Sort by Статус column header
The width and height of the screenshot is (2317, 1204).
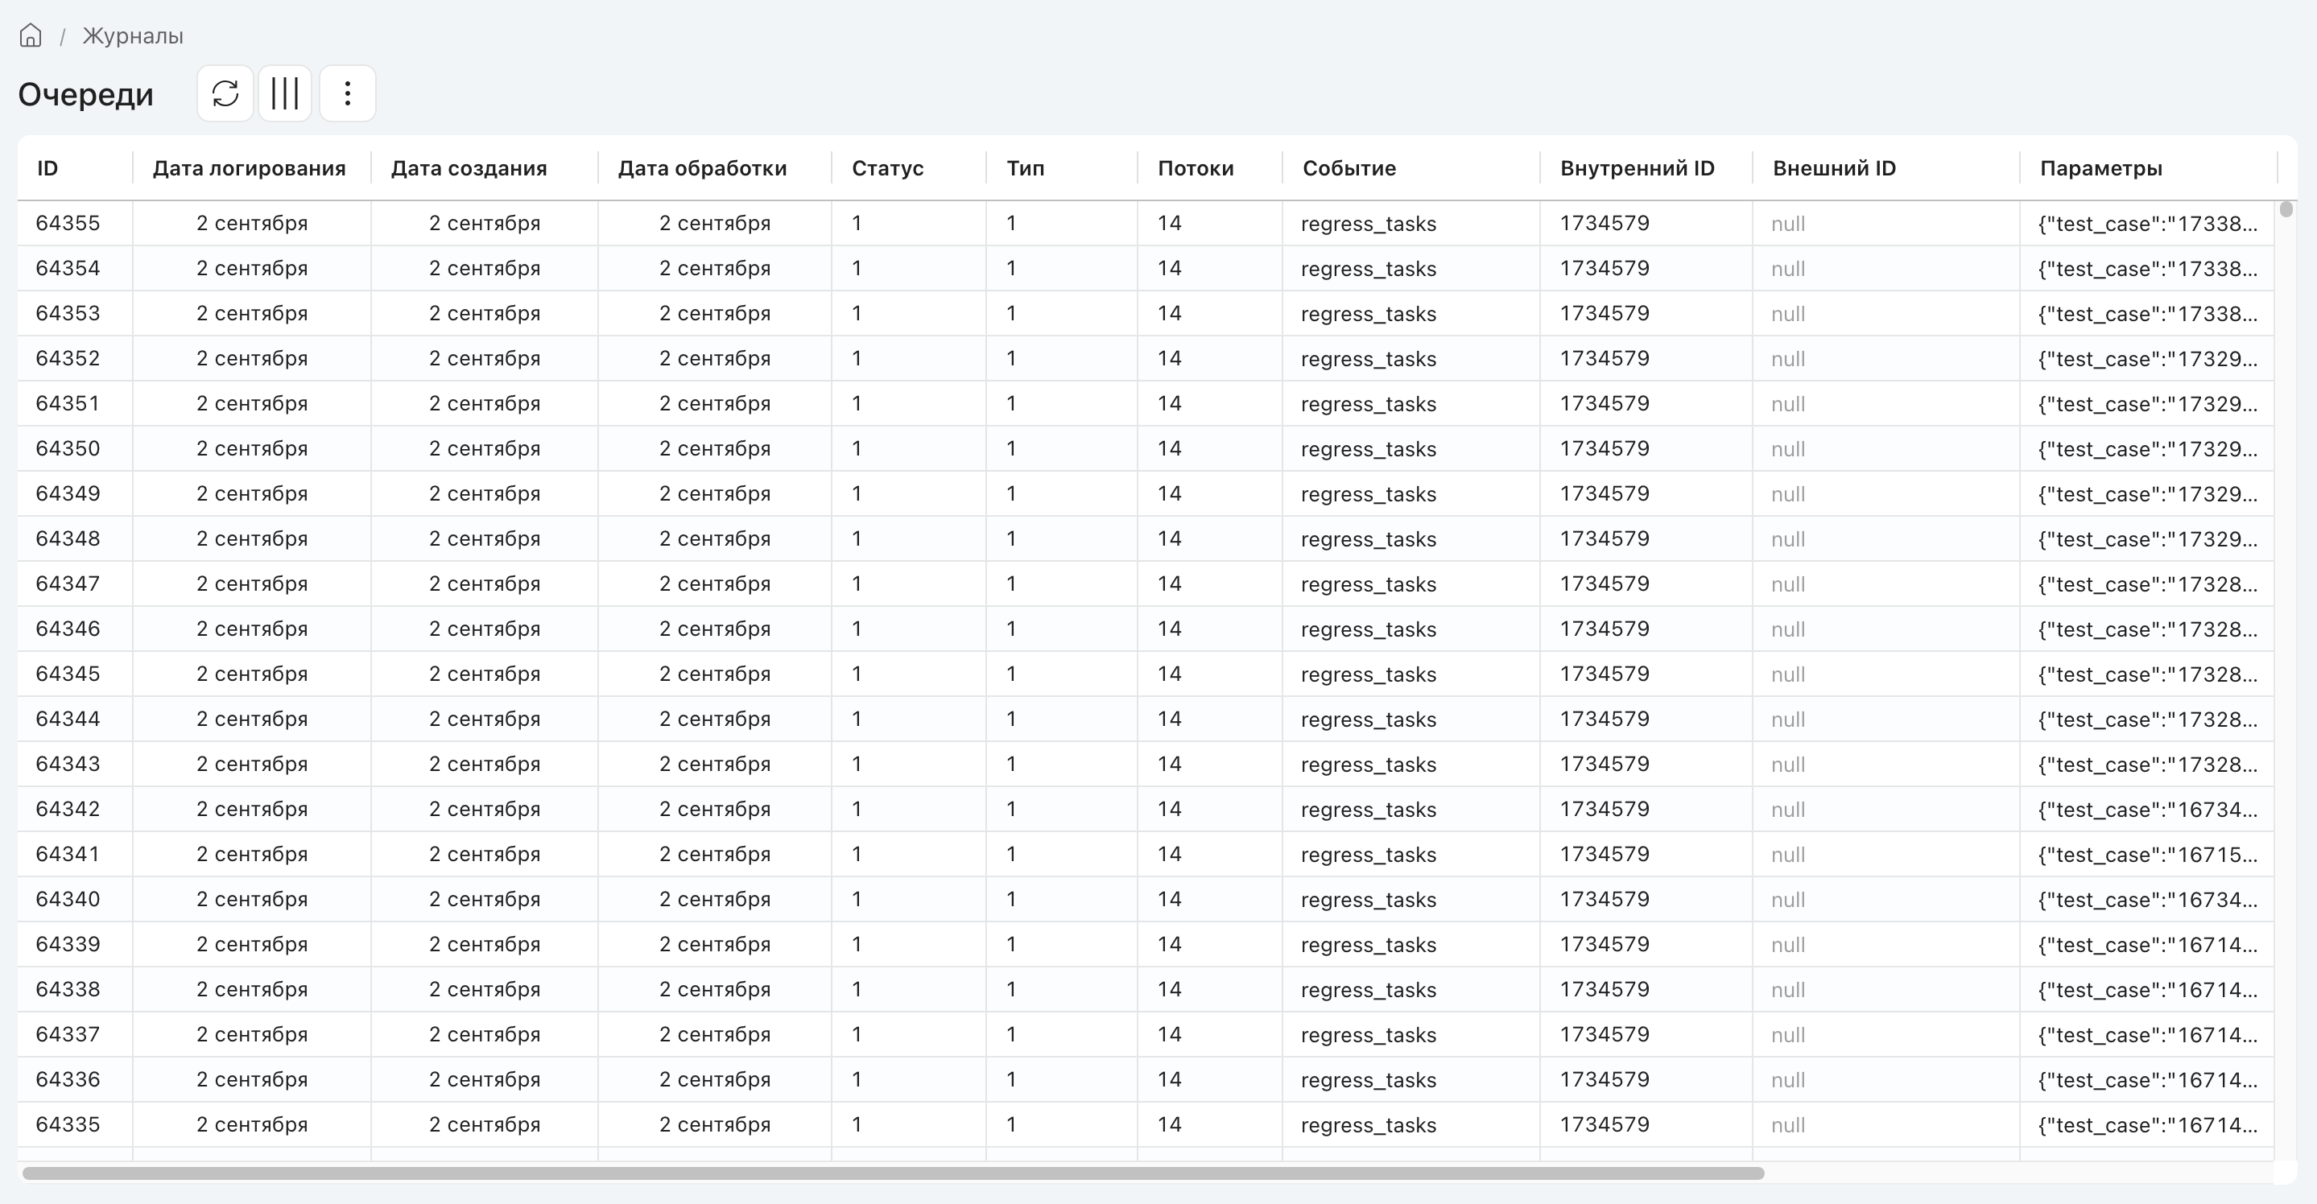click(x=888, y=168)
